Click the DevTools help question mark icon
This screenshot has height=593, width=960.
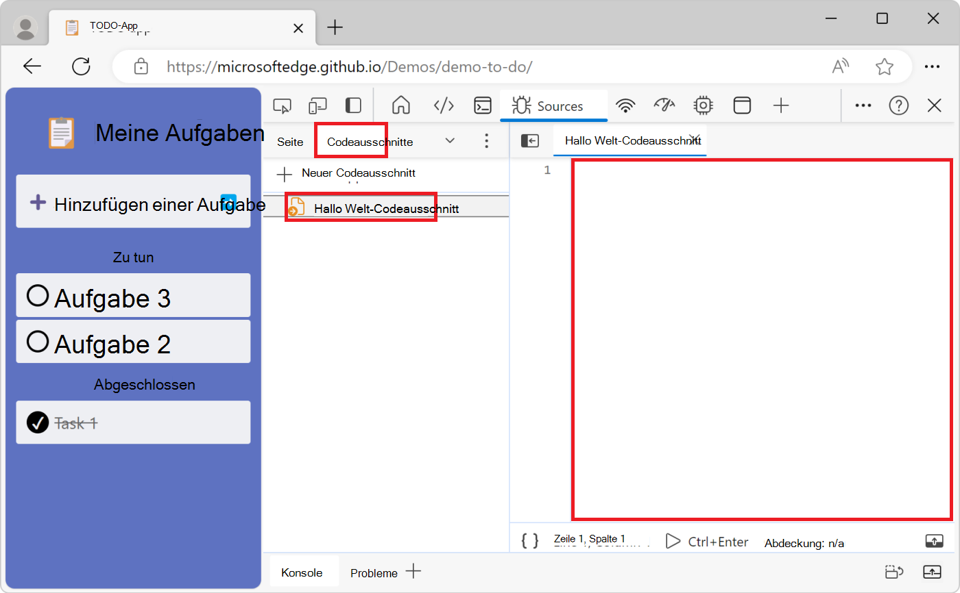(898, 105)
